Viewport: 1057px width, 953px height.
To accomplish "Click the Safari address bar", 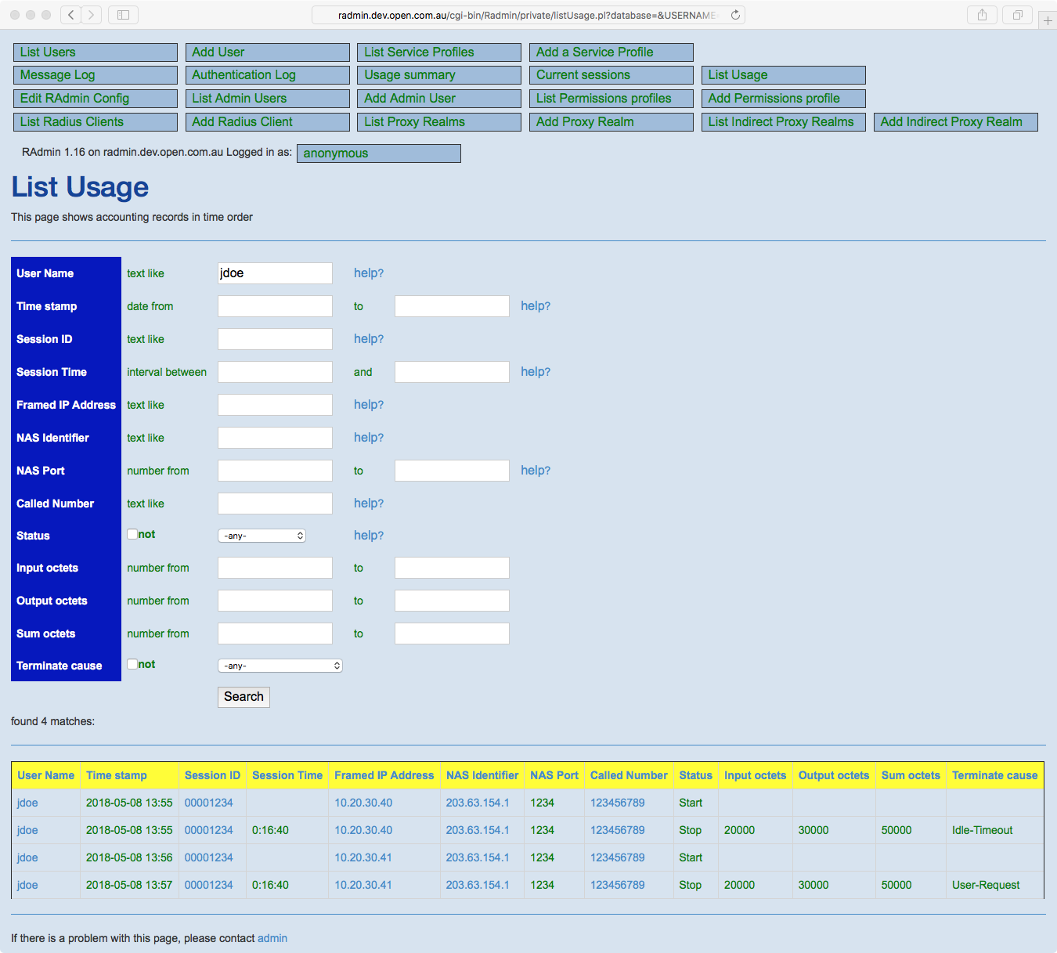I will coord(528,15).
